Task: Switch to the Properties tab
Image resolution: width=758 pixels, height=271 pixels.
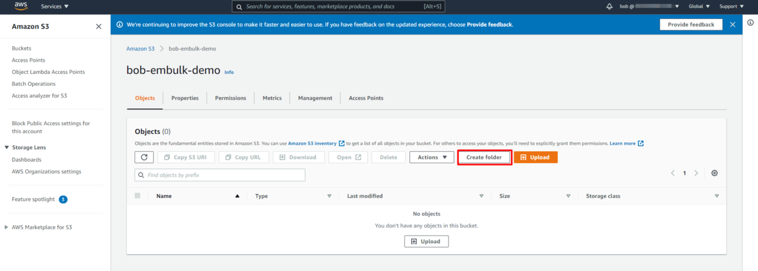Action: 185,98
